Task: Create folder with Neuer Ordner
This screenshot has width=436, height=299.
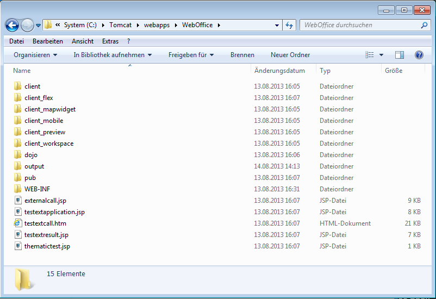Action: (x=290, y=55)
